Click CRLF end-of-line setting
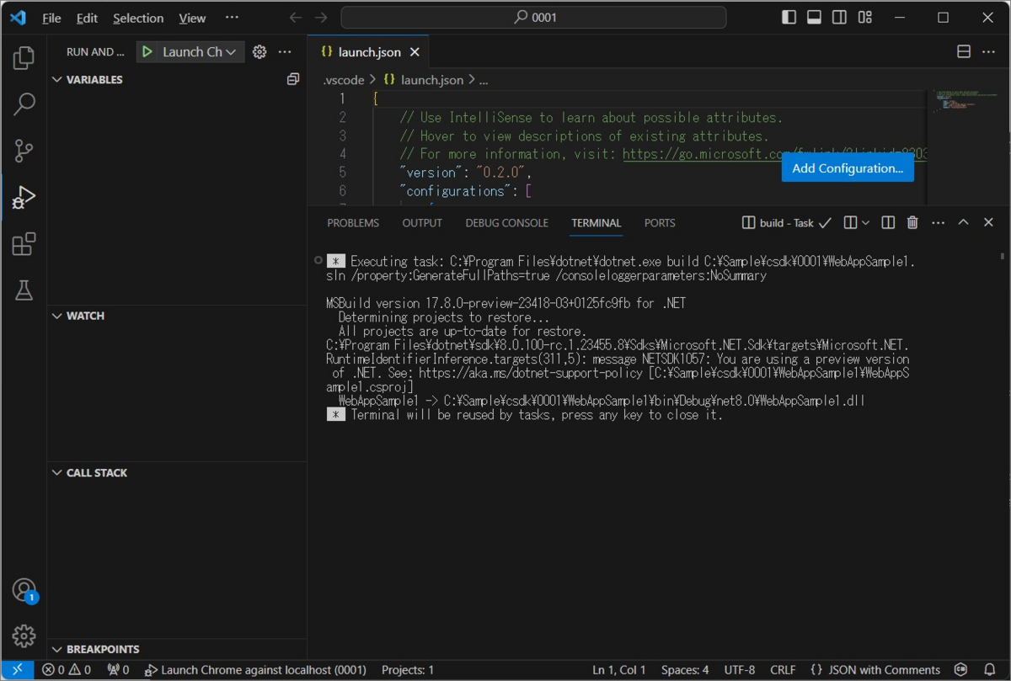Image resolution: width=1011 pixels, height=681 pixels. [x=783, y=670]
